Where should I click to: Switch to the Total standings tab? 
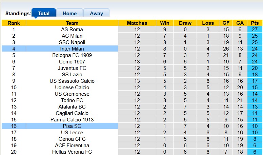[x=44, y=14]
